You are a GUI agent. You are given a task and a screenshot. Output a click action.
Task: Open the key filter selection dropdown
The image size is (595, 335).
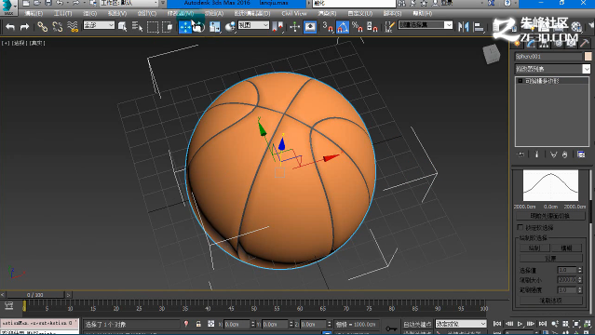click(x=461, y=324)
